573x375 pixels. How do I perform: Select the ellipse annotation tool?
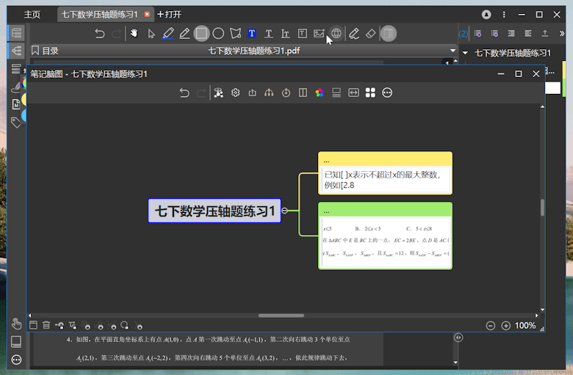pyautogui.click(x=218, y=34)
